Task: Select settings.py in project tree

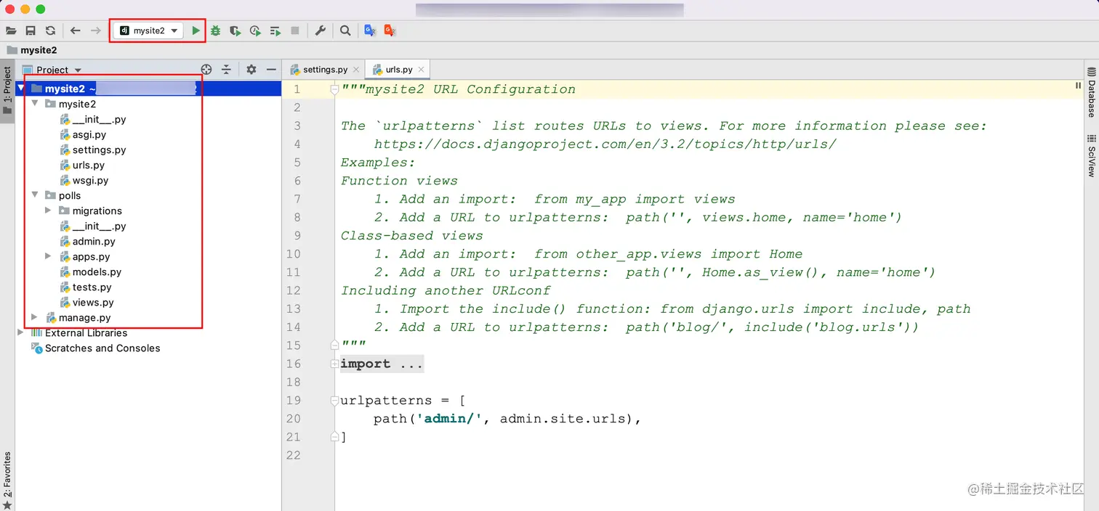Action: pyautogui.click(x=99, y=150)
